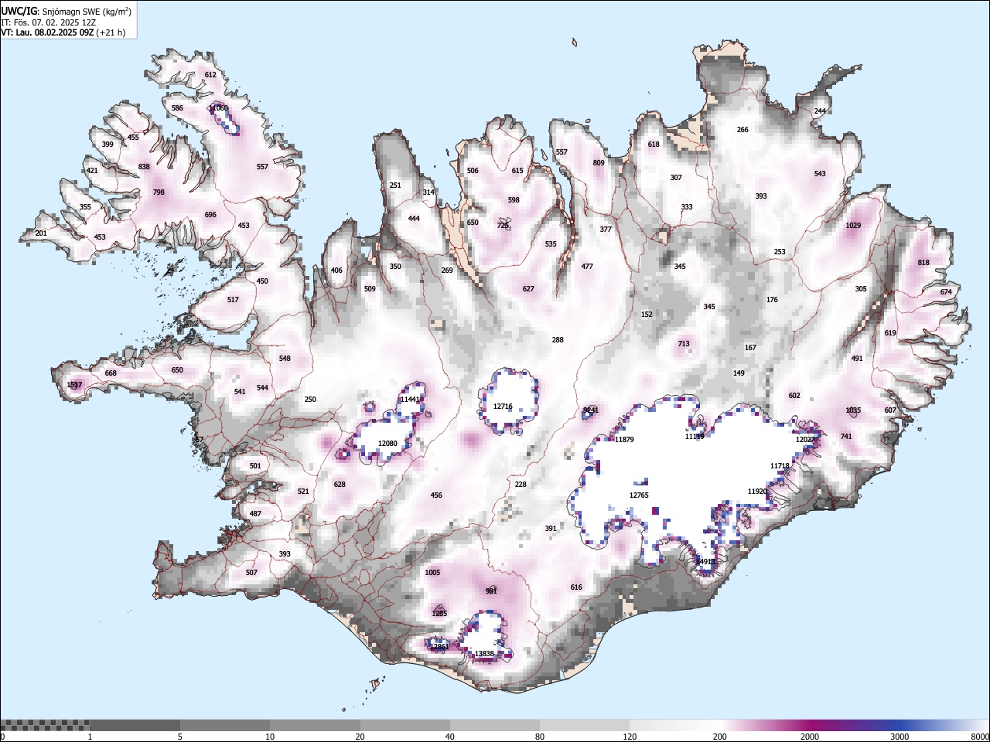Click the map value 11920
Viewport: 990px width, 742px height.
click(757, 492)
